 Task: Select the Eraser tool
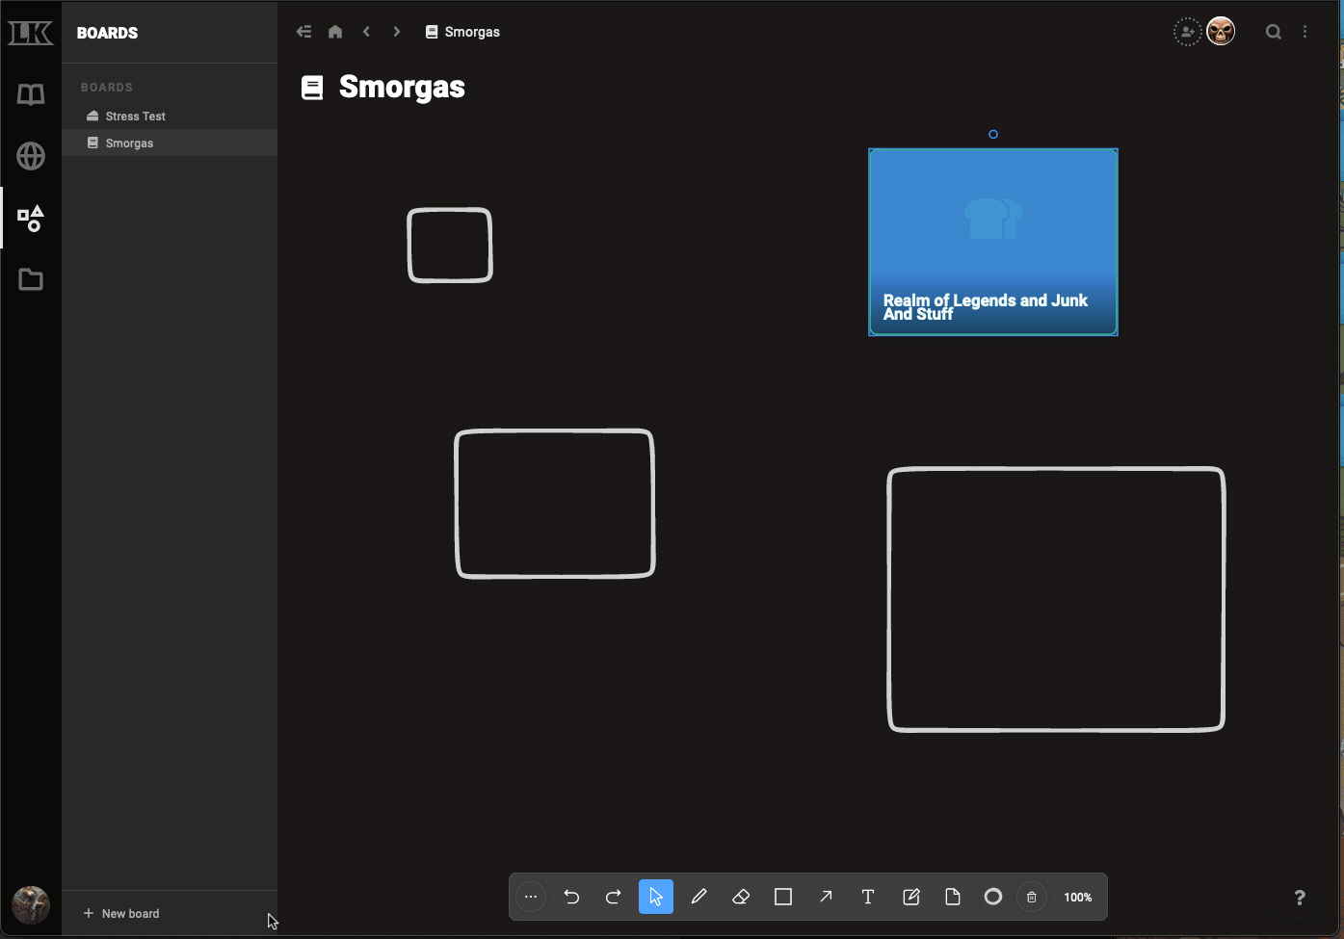[x=741, y=897]
